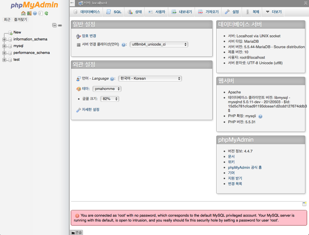Screen dimensions: 309x235
Task: Toggle the link-with-main-panel chain icon
Action: (60, 25)
